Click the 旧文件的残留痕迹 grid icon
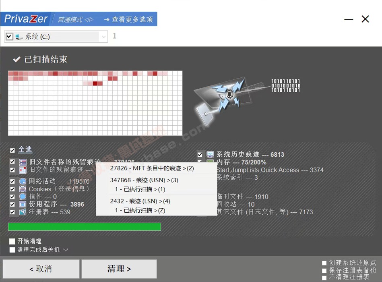 click(23, 170)
